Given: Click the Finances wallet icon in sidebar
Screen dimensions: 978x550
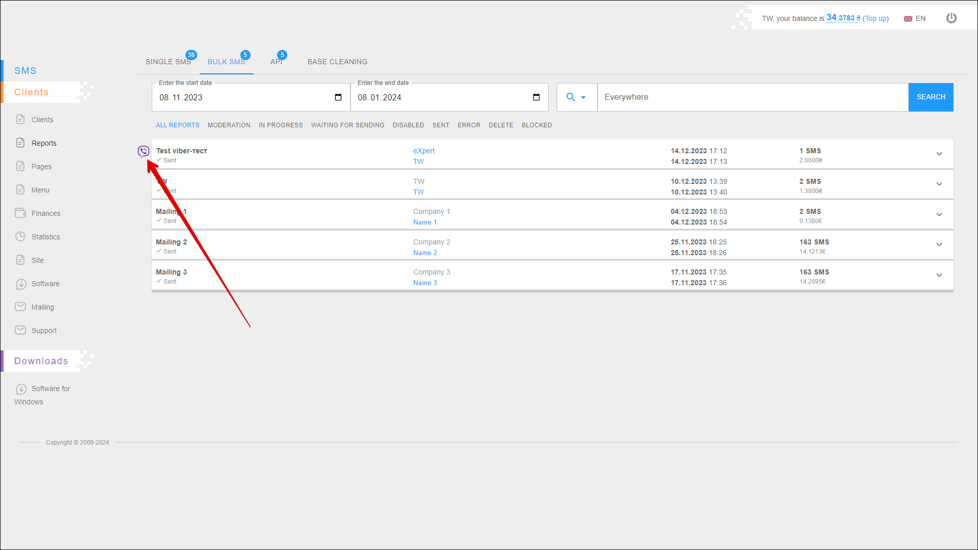Looking at the screenshot, I should pos(20,213).
